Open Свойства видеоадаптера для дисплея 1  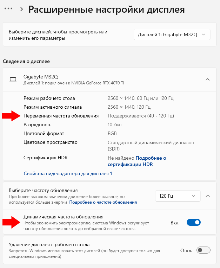(68, 173)
